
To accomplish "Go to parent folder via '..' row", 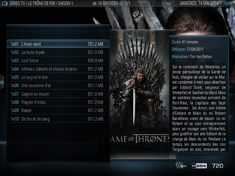I will (x=58, y=36).
